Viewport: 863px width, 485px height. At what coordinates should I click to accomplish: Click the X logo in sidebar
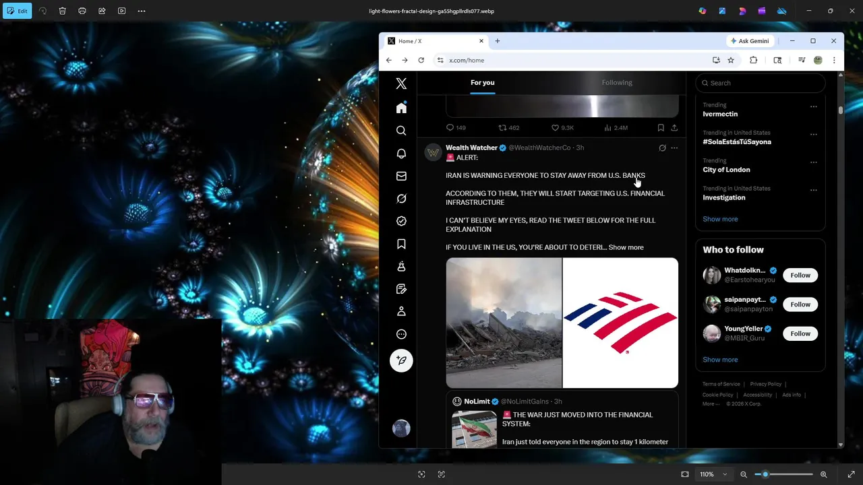pyautogui.click(x=401, y=84)
